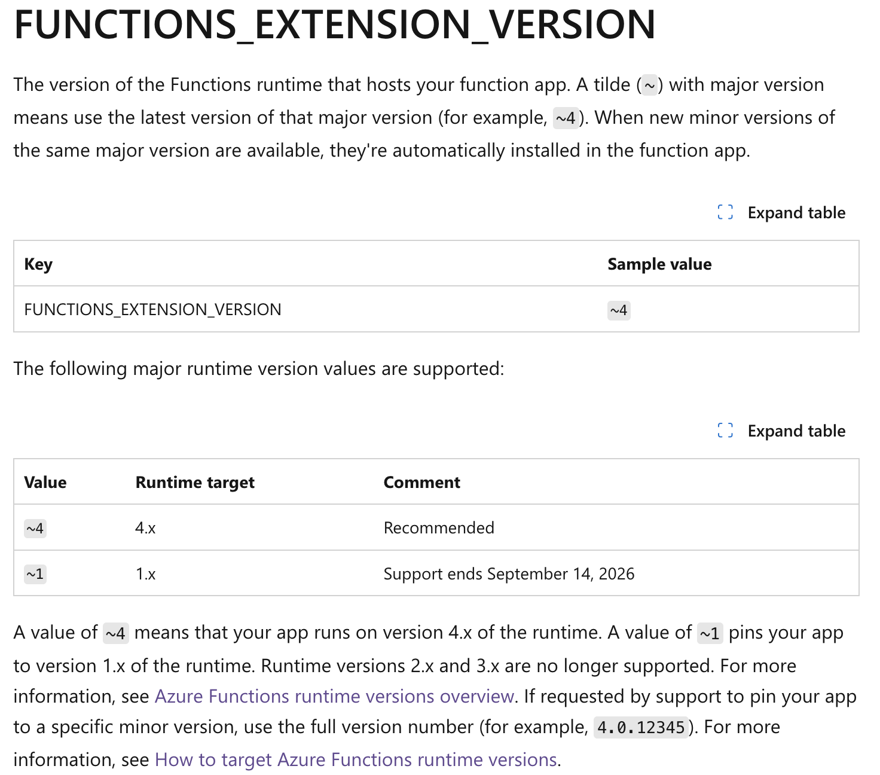Click the ~4 code chip in the Value column
880x775 pixels.
click(x=35, y=527)
